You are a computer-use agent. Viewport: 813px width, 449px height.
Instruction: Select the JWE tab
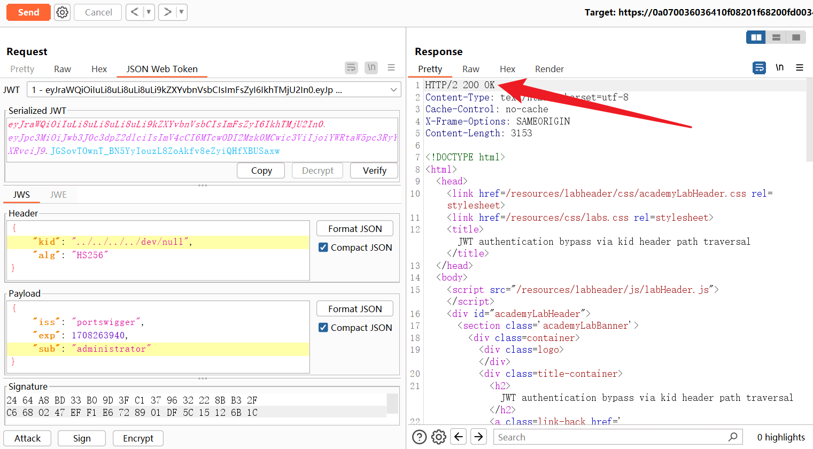(58, 195)
